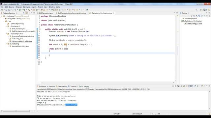The image size is (211, 118).
Task: Open the Source menu
Action: point(12,7)
